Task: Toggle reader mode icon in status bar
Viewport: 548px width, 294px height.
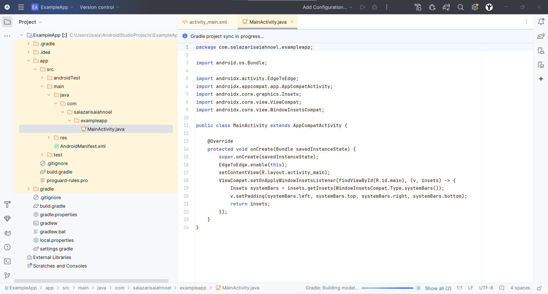Action: pos(502,288)
